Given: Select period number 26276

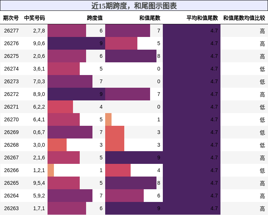Looking at the screenshot, I should click(x=11, y=43).
